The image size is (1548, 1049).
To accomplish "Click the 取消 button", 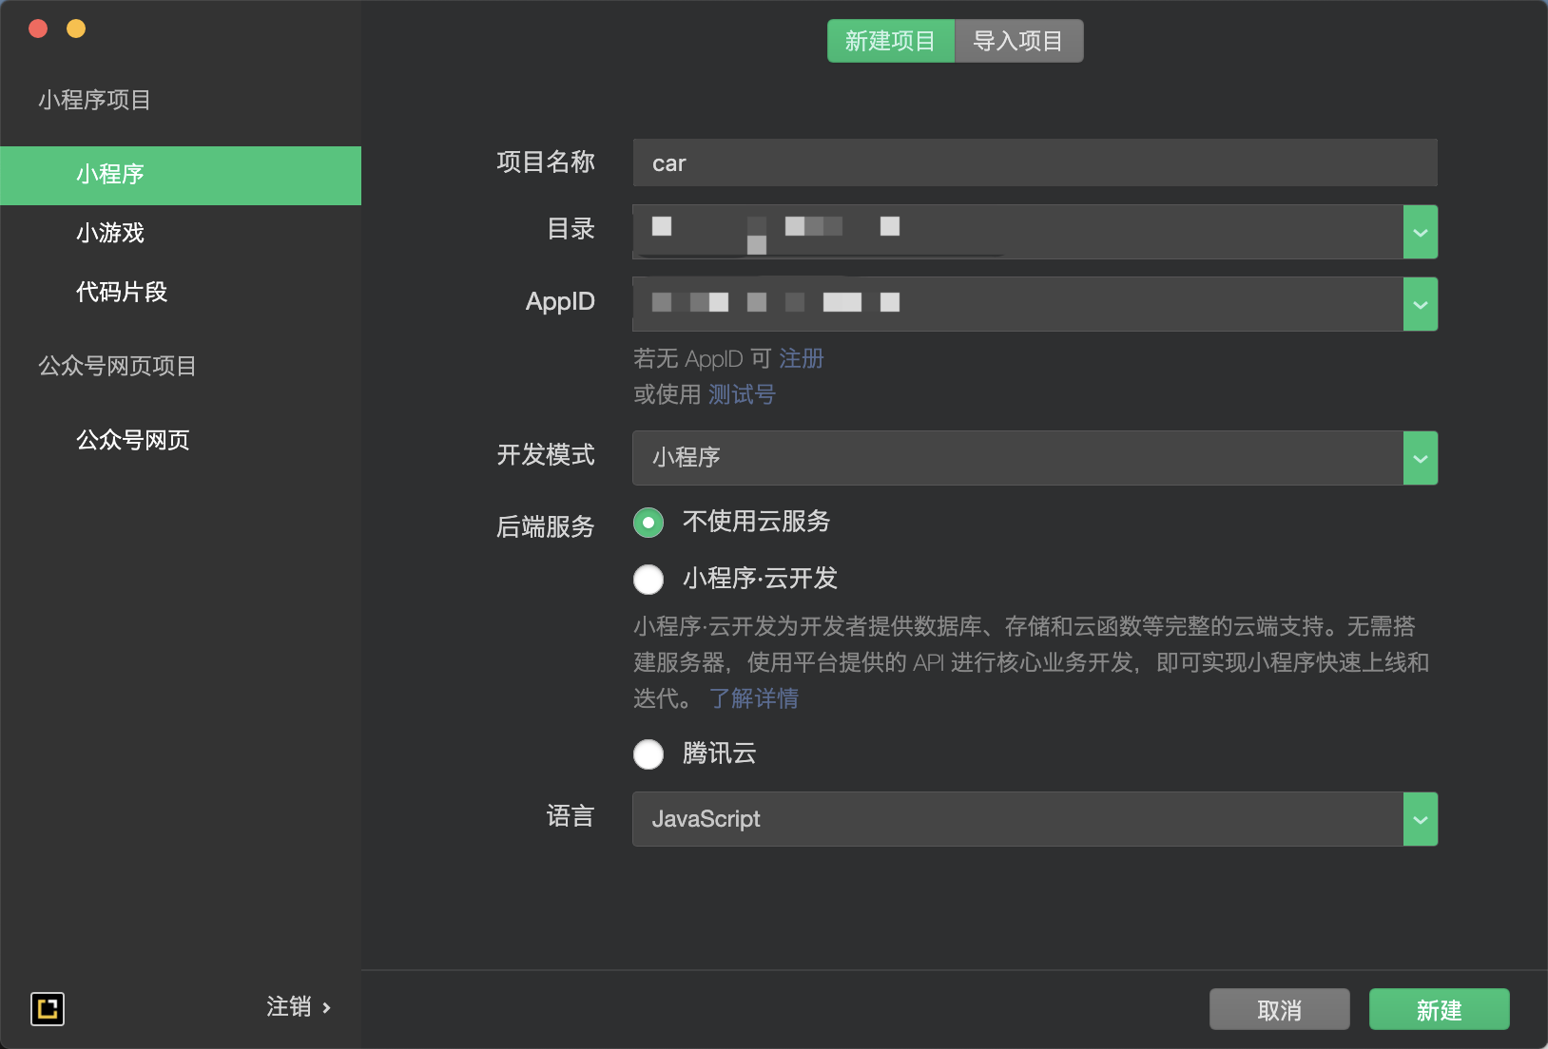I will coord(1279,1009).
